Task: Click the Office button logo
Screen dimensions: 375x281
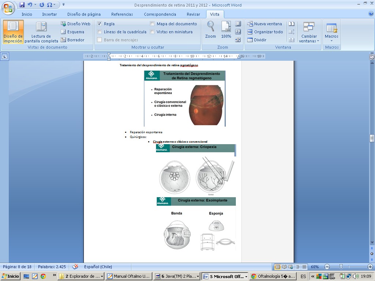Action: click(x=8, y=8)
